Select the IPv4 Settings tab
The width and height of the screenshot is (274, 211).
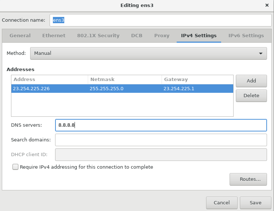point(199,36)
